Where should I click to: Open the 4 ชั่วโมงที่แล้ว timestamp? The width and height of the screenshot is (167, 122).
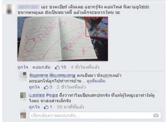(x=85, y=67)
